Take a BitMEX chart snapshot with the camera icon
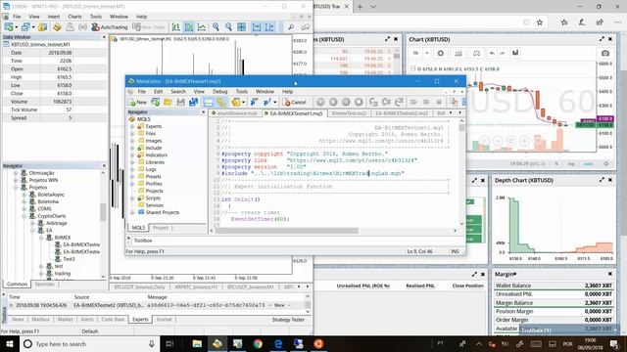This screenshot has width=627, height=352. tap(605, 53)
